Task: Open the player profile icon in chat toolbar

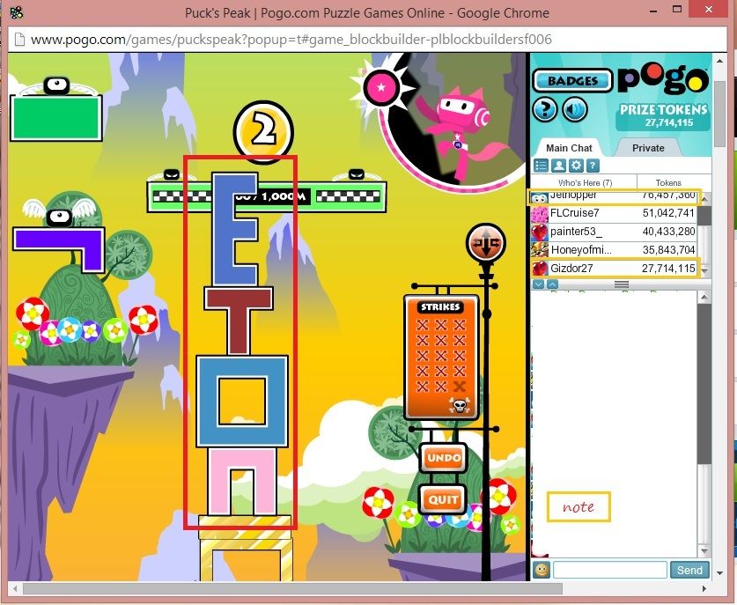Action: click(x=558, y=166)
